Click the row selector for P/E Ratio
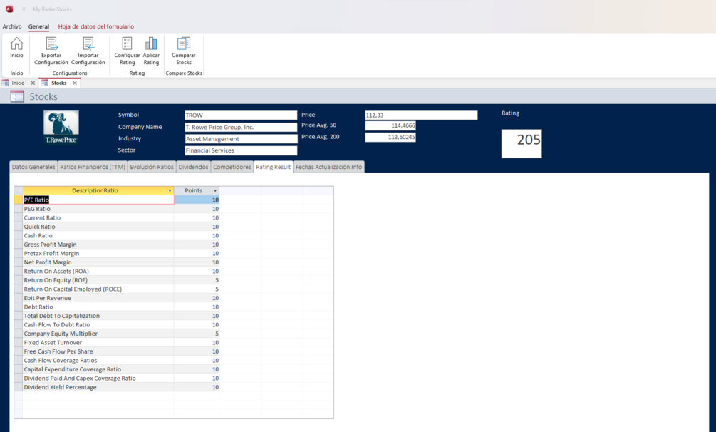 point(19,200)
